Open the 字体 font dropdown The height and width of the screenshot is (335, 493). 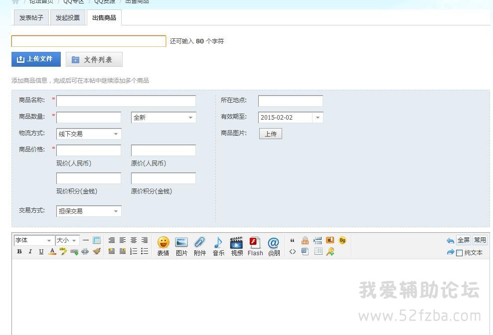33,240
